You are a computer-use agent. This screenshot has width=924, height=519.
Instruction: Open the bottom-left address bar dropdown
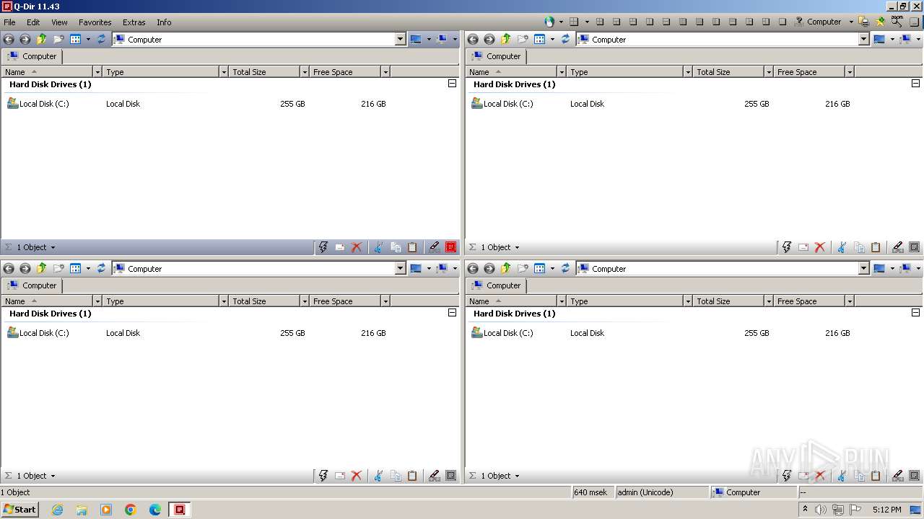coord(401,269)
